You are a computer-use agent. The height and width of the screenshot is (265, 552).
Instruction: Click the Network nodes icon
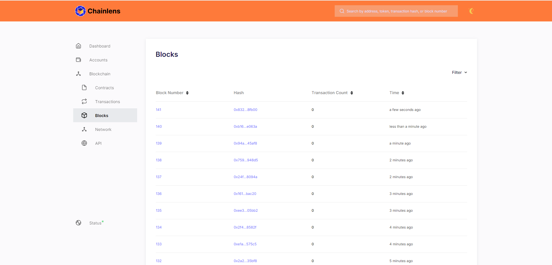click(x=84, y=129)
